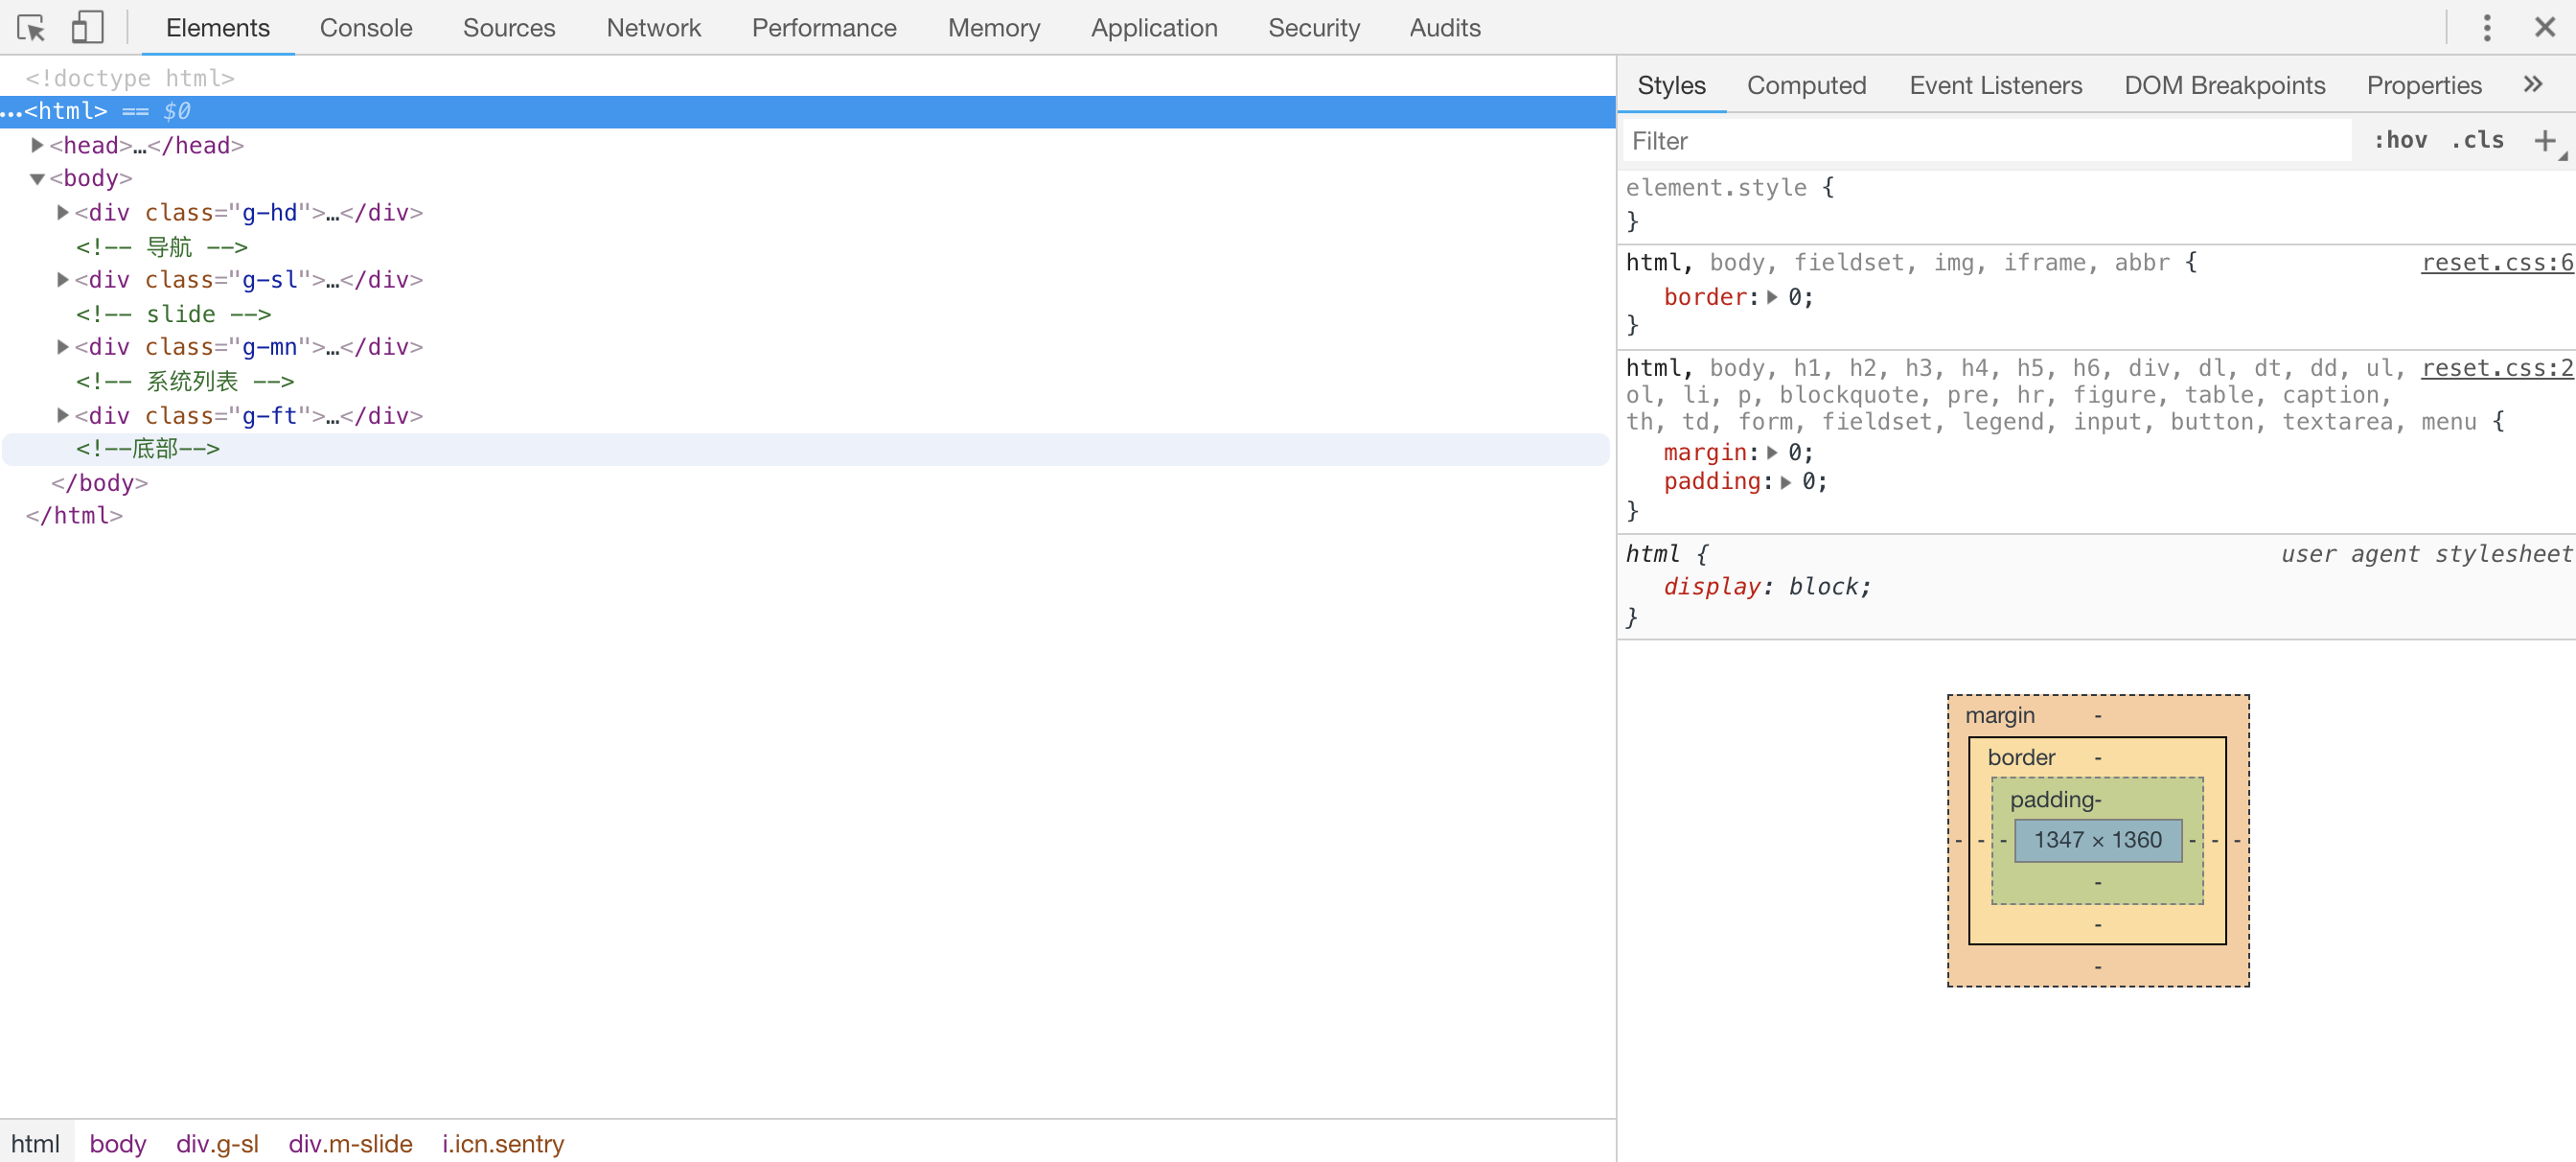Viewport: 2576px width, 1162px height.
Task: Toggle the :hov element state panel
Action: click(2400, 141)
